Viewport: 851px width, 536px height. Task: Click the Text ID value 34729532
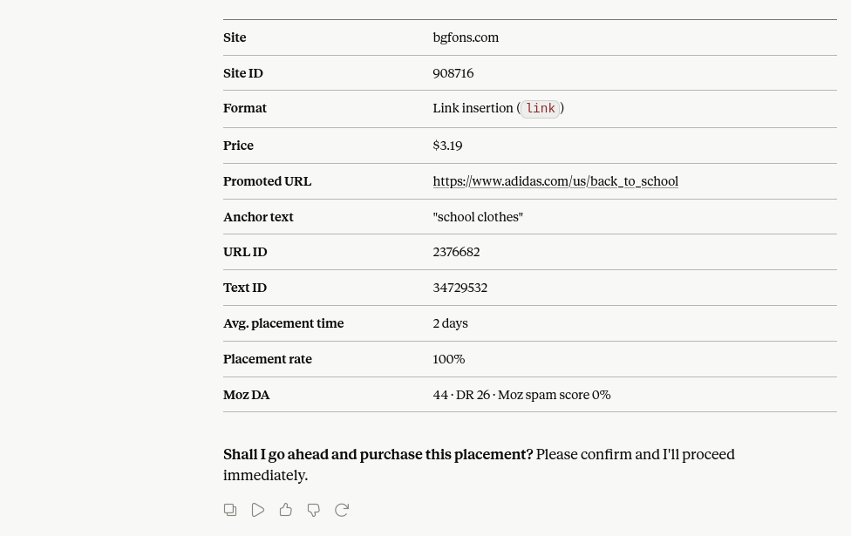(x=460, y=288)
